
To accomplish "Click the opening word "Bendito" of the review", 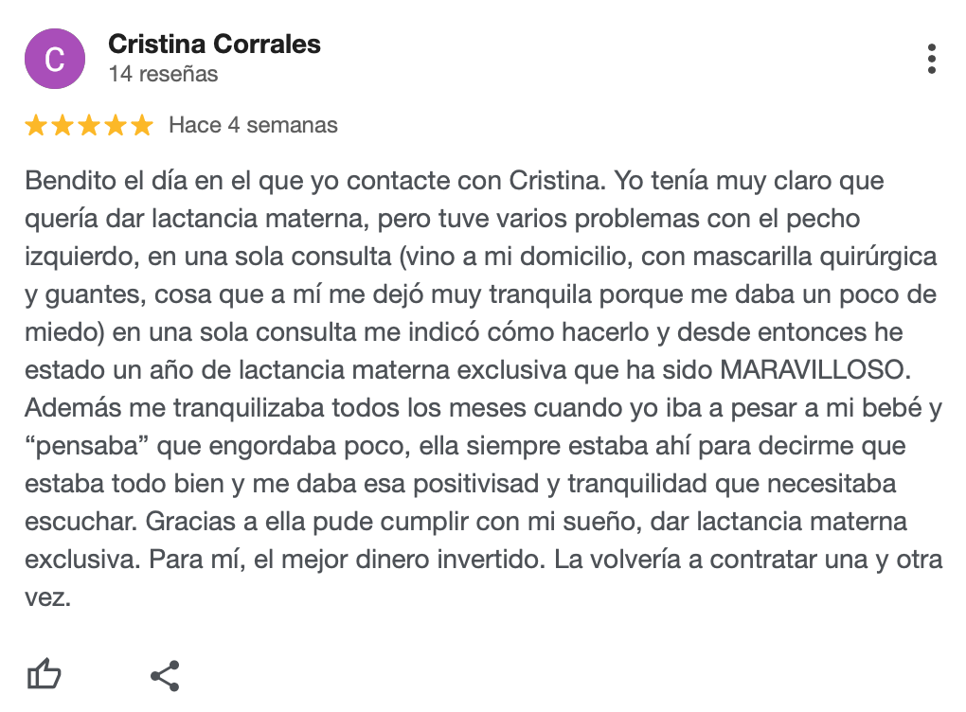I will (x=63, y=180).
